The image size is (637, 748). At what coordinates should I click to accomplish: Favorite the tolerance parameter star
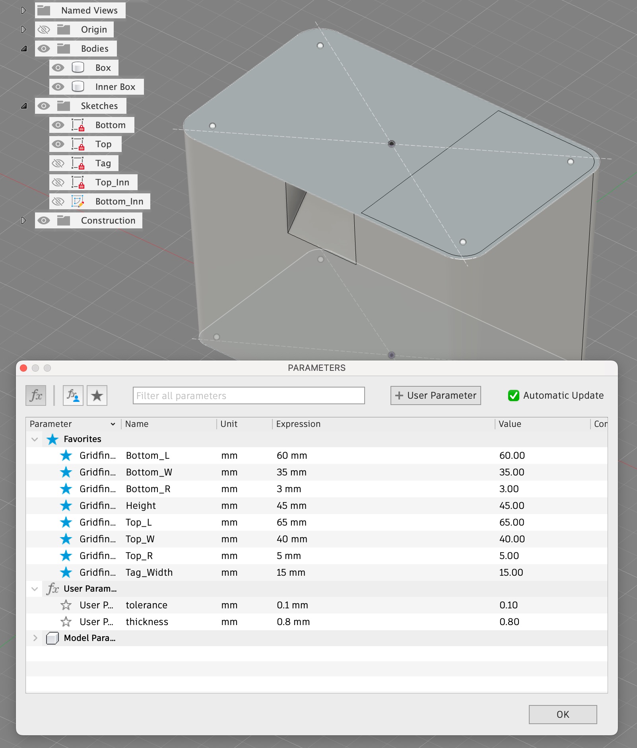(x=66, y=605)
